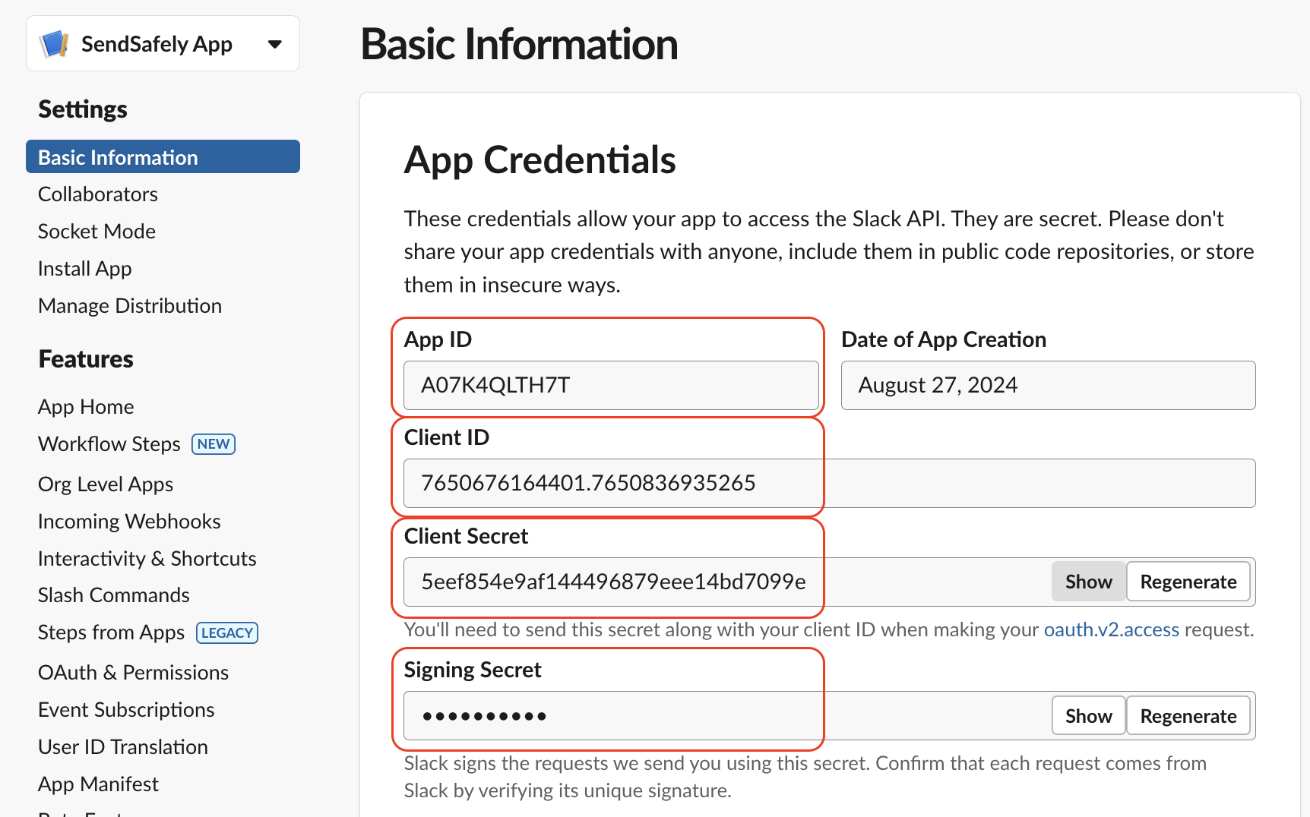Click the 'Slack signs the requests' help text
The image size is (1310, 817).
pos(805,777)
